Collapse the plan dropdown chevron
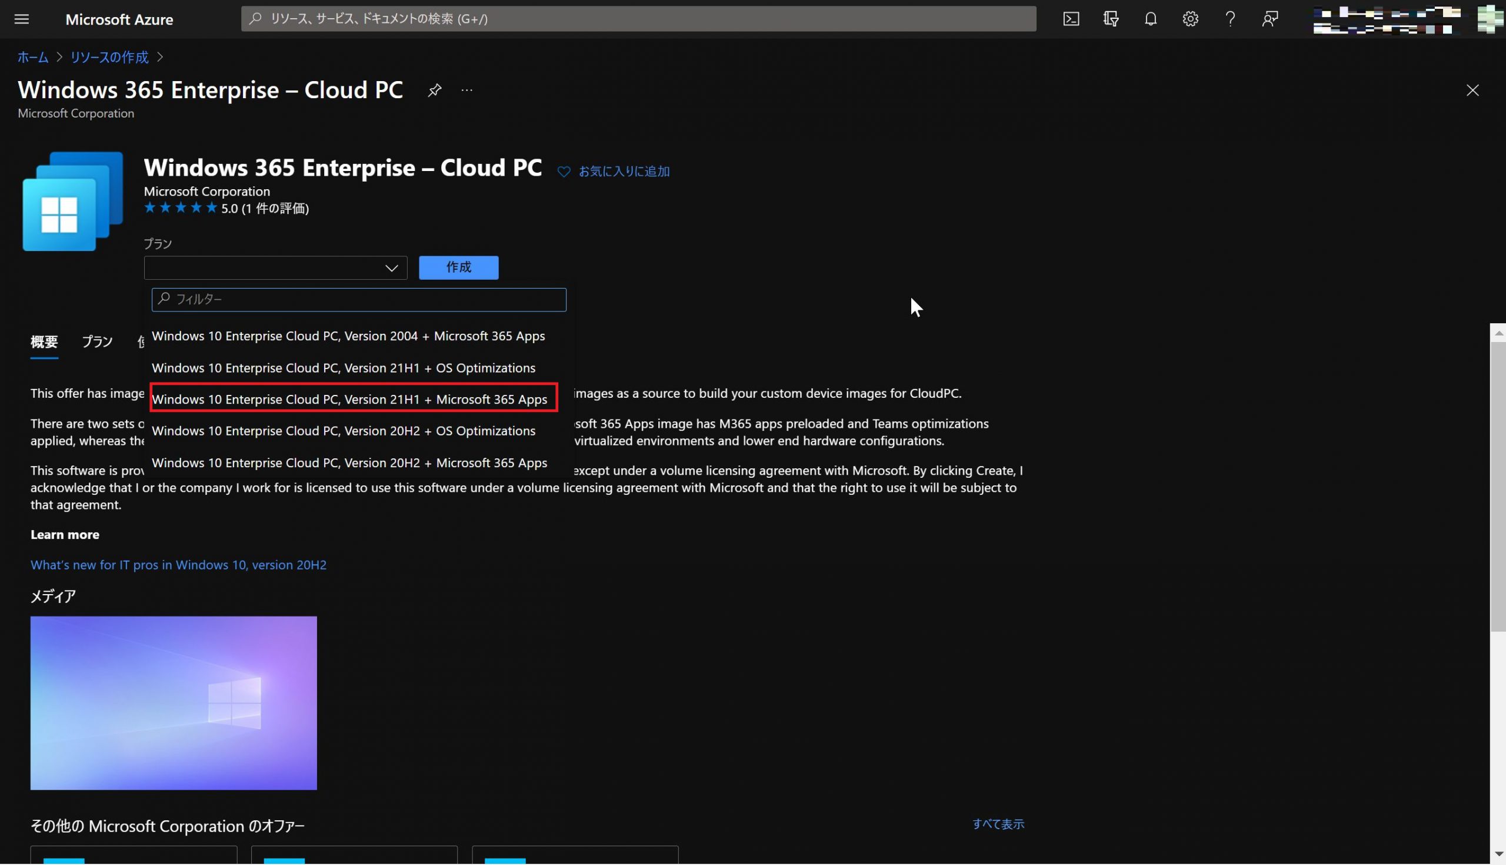 391,268
